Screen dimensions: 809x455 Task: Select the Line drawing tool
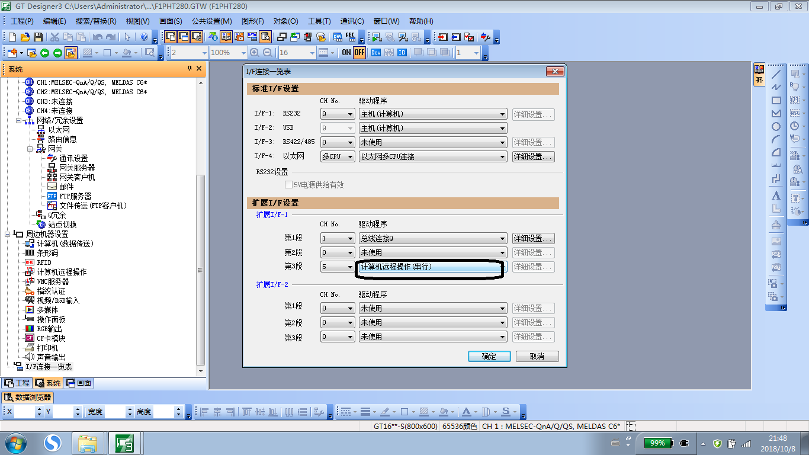pyautogui.click(x=776, y=75)
